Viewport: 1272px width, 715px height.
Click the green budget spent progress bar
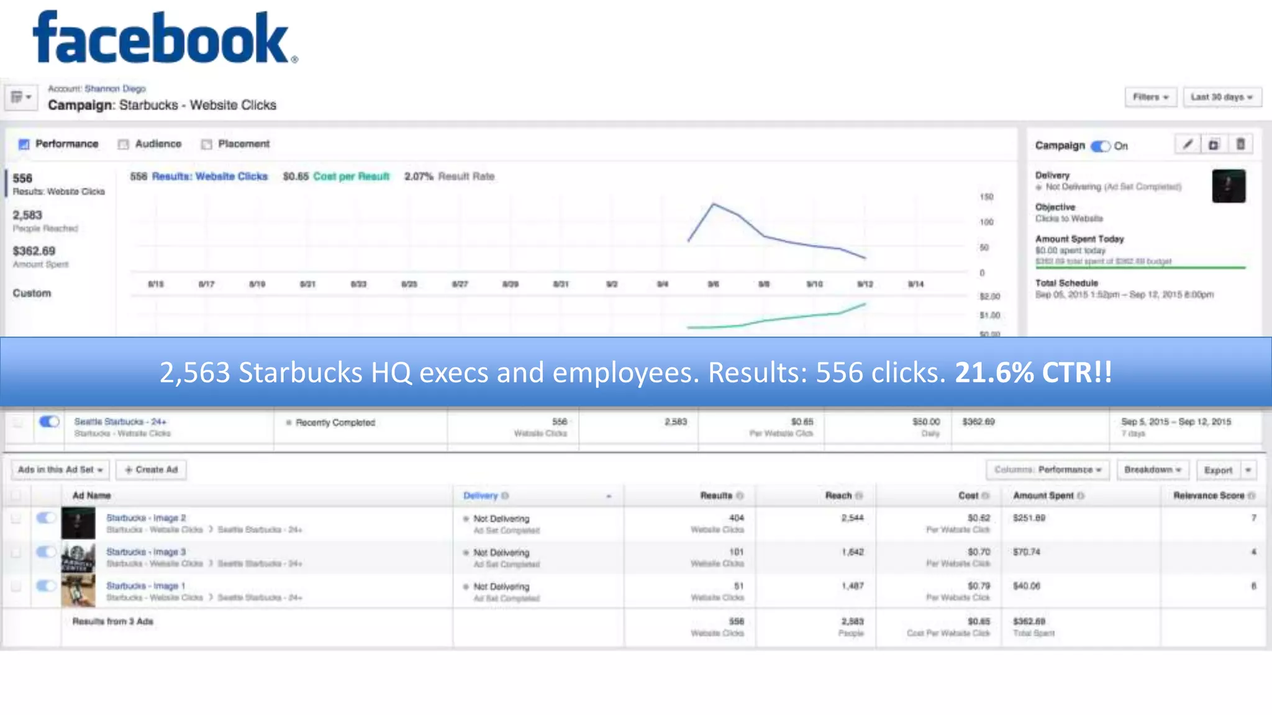(1140, 268)
